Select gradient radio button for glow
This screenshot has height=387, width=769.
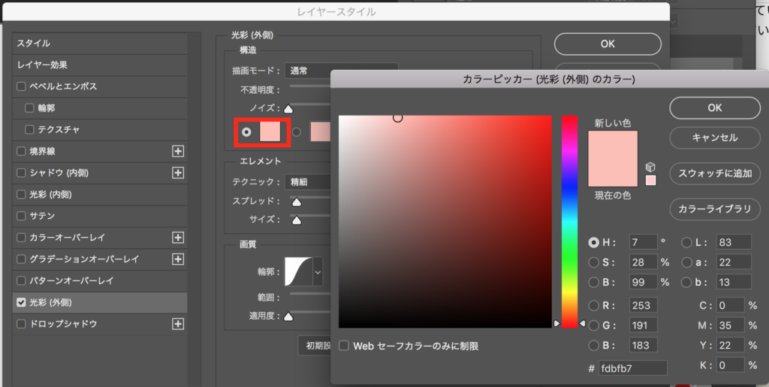click(297, 132)
